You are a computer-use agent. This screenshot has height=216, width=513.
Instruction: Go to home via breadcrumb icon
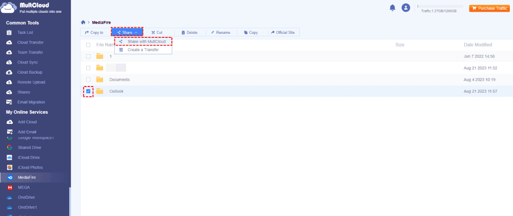[x=83, y=22]
